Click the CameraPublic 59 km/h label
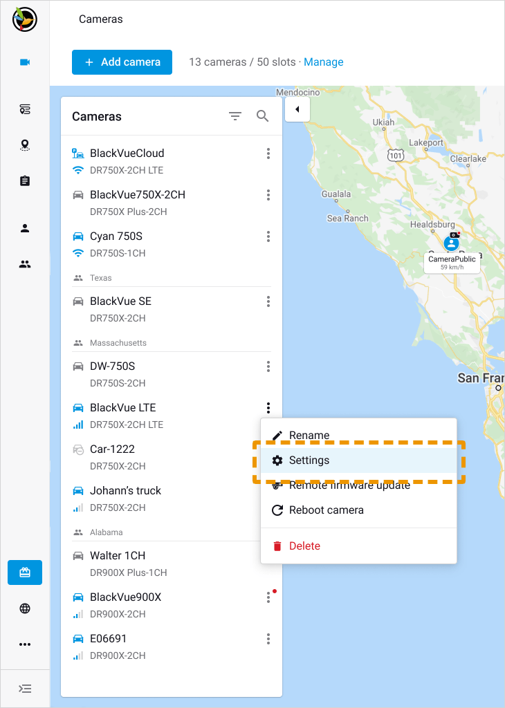 [x=452, y=262]
